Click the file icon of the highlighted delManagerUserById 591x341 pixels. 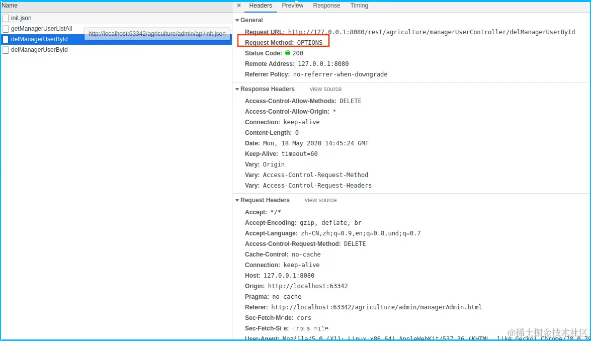[6, 39]
